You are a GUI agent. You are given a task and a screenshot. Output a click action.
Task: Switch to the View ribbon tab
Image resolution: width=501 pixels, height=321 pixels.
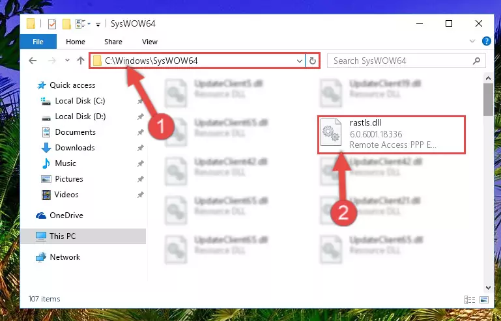(150, 42)
